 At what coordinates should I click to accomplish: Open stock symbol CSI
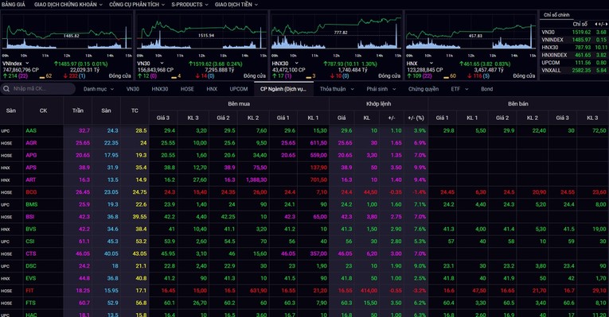click(30, 242)
